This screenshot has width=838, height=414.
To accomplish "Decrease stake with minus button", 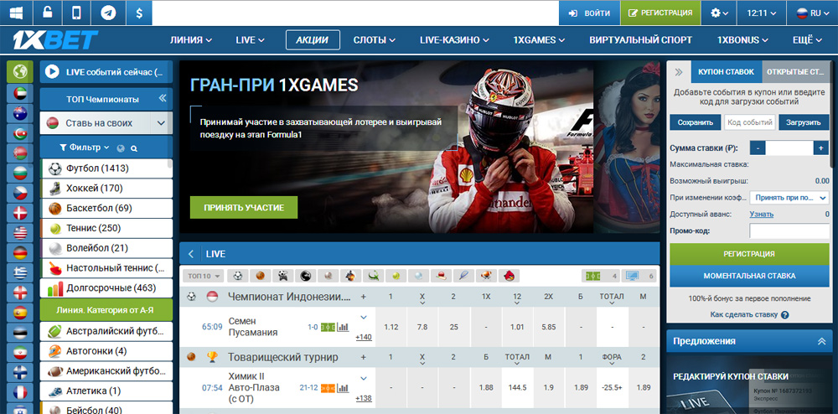I will tap(758, 148).
